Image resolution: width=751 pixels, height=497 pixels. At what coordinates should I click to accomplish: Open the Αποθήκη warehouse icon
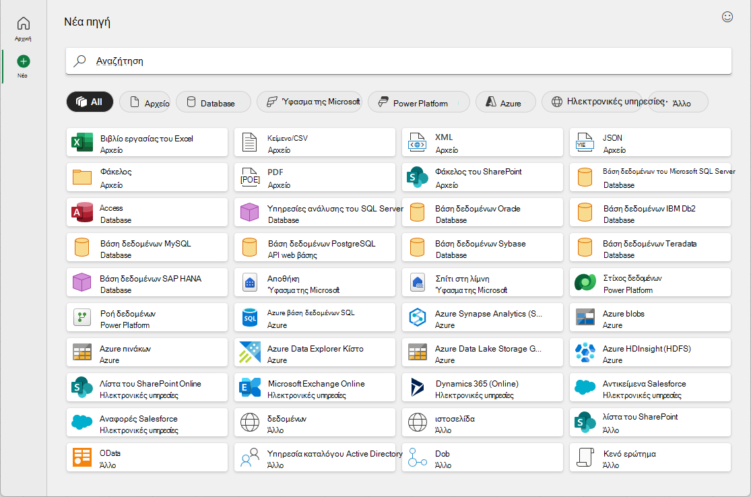pos(249,282)
